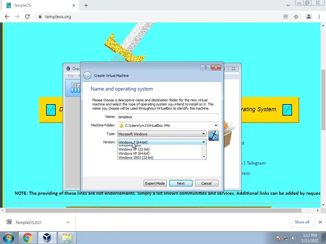Open the downloaded TempleOS.ISO file
The height and width of the screenshot is (244, 326).
[x=28, y=222]
